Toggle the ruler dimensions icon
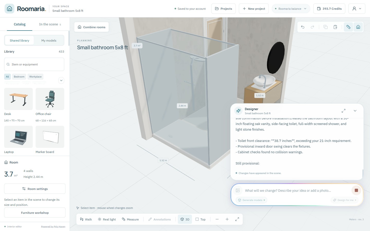370x231 pixels. tap(348, 27)
